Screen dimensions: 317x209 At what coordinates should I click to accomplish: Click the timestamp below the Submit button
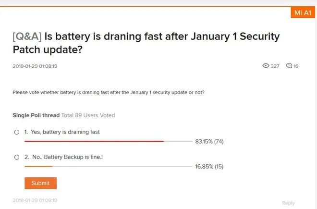35,200
